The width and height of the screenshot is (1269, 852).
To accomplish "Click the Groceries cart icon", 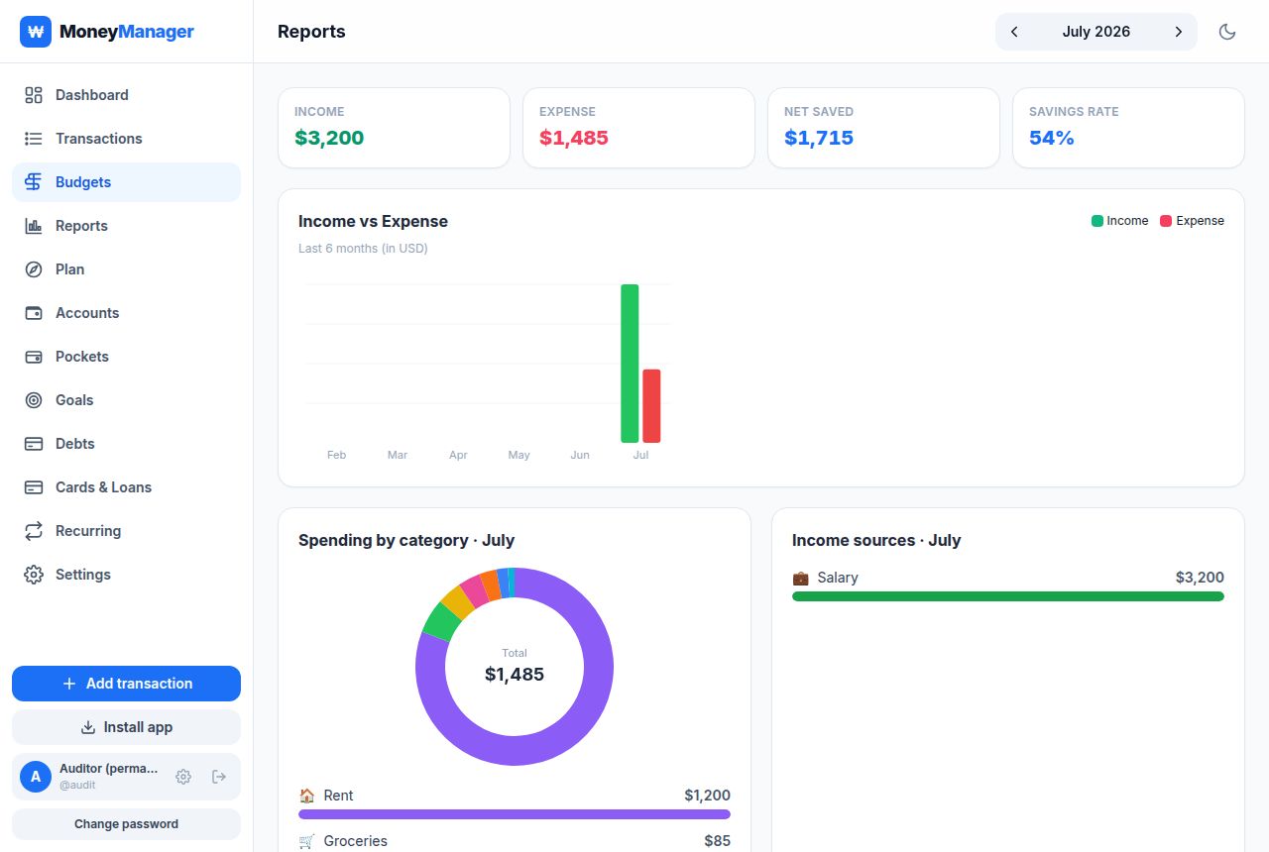I will (x=307, y=841).
